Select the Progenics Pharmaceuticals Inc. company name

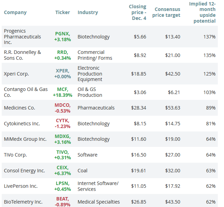coord(22,36)
